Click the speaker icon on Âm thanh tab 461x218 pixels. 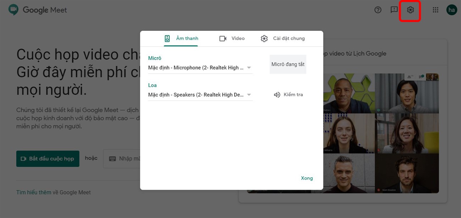[x=167, y=39]
